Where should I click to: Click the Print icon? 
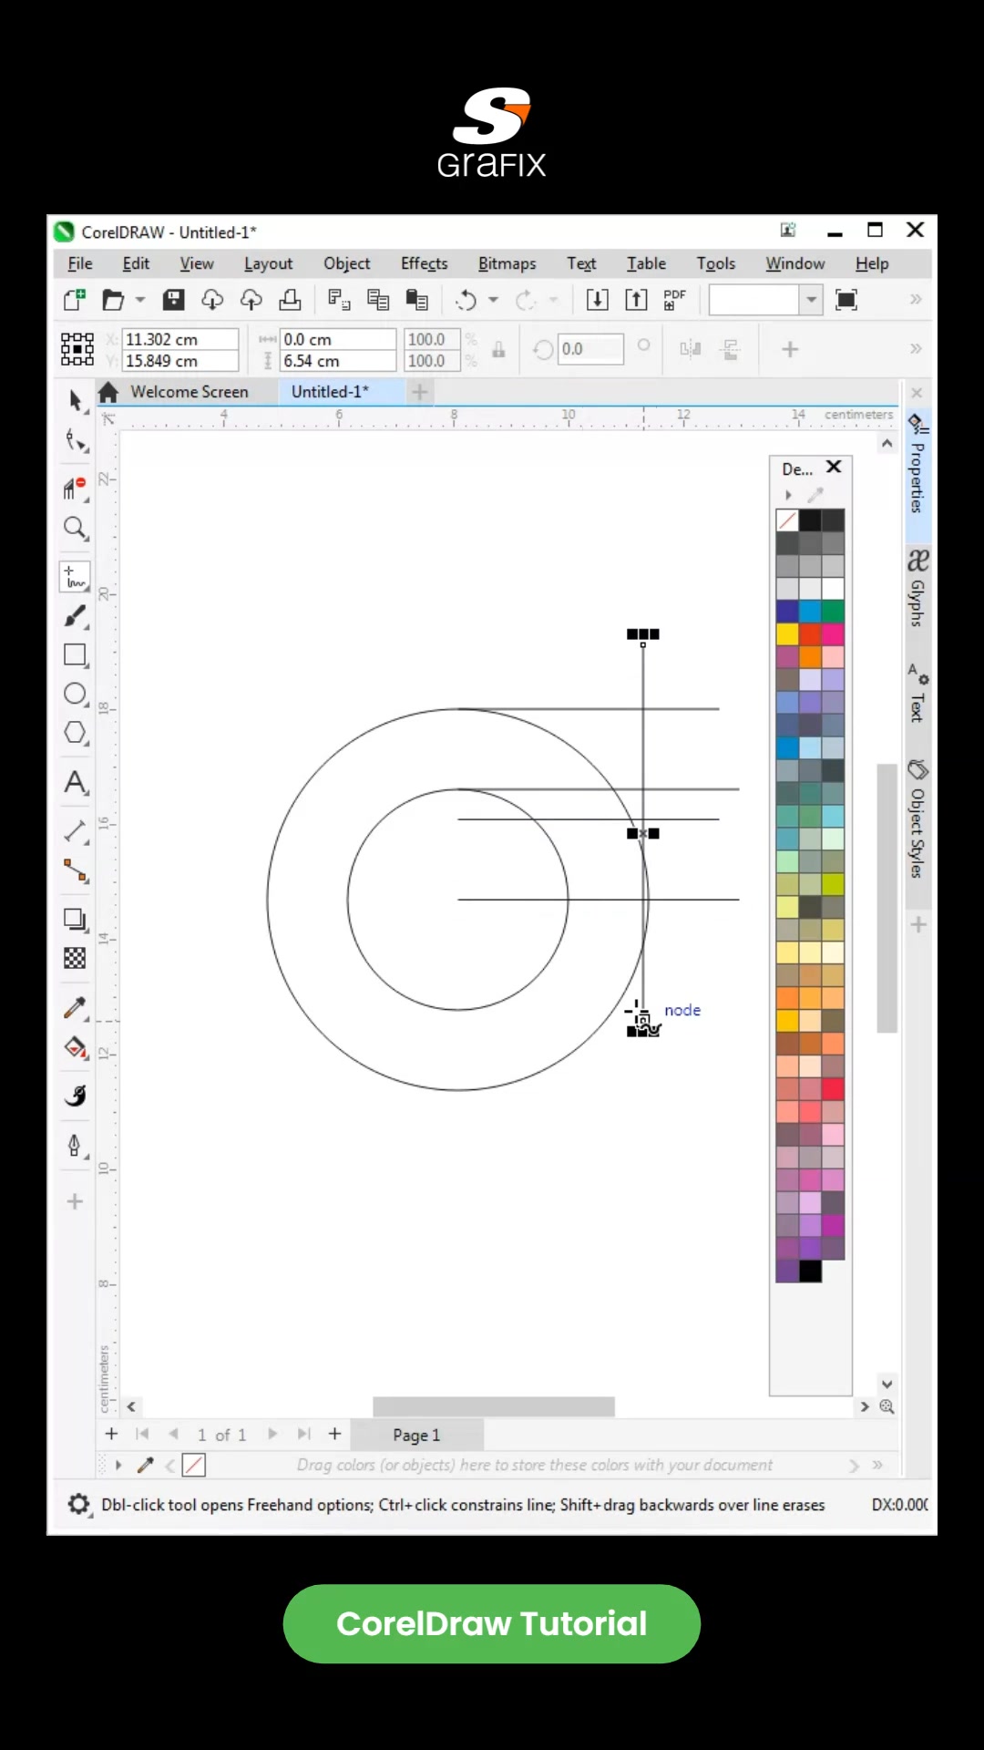(x=290, y=300)
